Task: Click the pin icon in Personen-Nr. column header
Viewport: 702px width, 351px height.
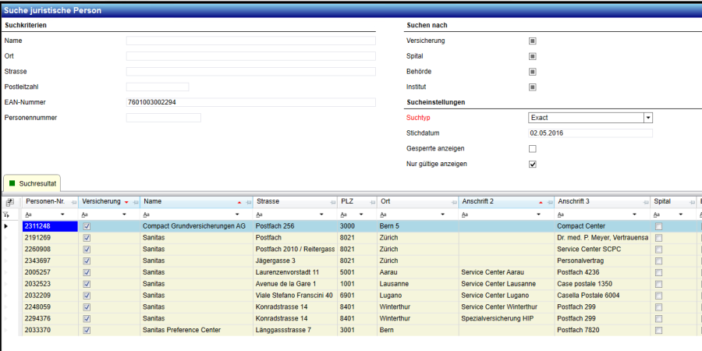Action: pyautogui.click(x=73, y=201)
